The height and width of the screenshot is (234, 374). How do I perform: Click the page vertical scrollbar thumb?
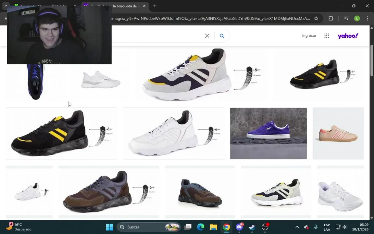pos(372,61)
